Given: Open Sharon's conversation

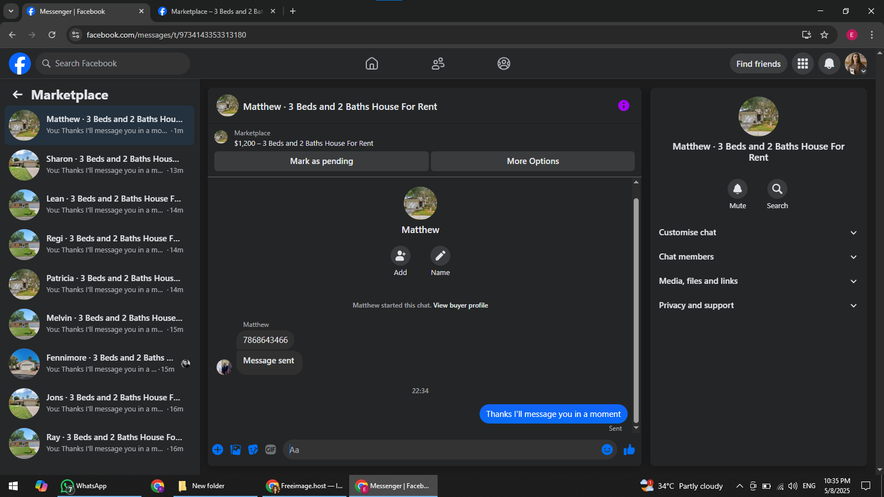Looking at the screenshot, I should 99,165.
